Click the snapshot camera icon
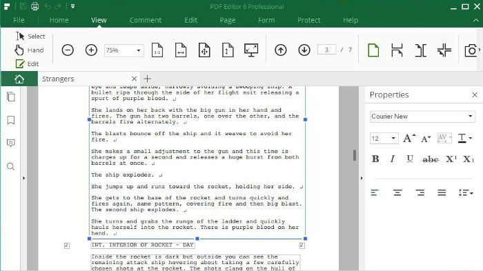 (x=471, y=50)
